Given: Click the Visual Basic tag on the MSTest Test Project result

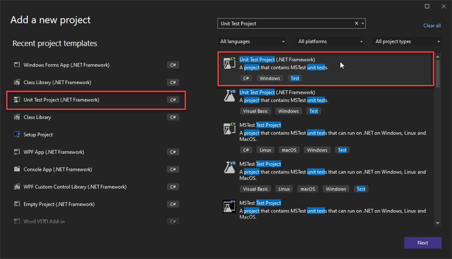Looking at the screenshot, I should (256, 189).
